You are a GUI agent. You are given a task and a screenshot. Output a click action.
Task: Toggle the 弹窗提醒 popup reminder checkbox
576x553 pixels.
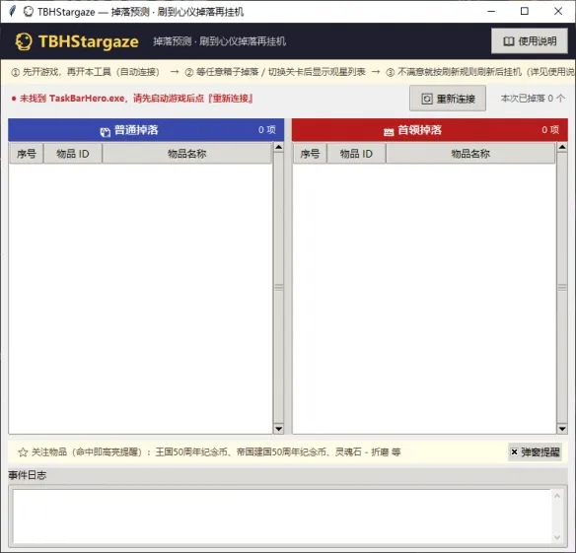tap(536, 451)
